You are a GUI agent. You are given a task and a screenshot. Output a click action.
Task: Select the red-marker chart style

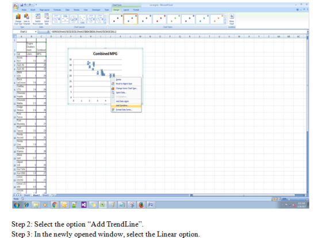tap(159, 19)
